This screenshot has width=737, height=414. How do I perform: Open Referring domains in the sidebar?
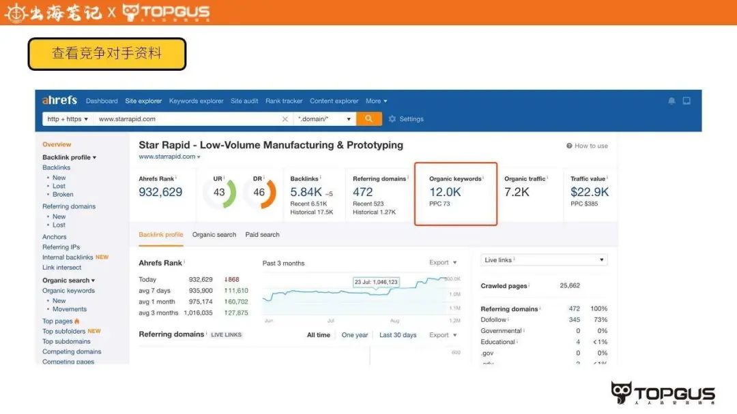tap(69, 206)
